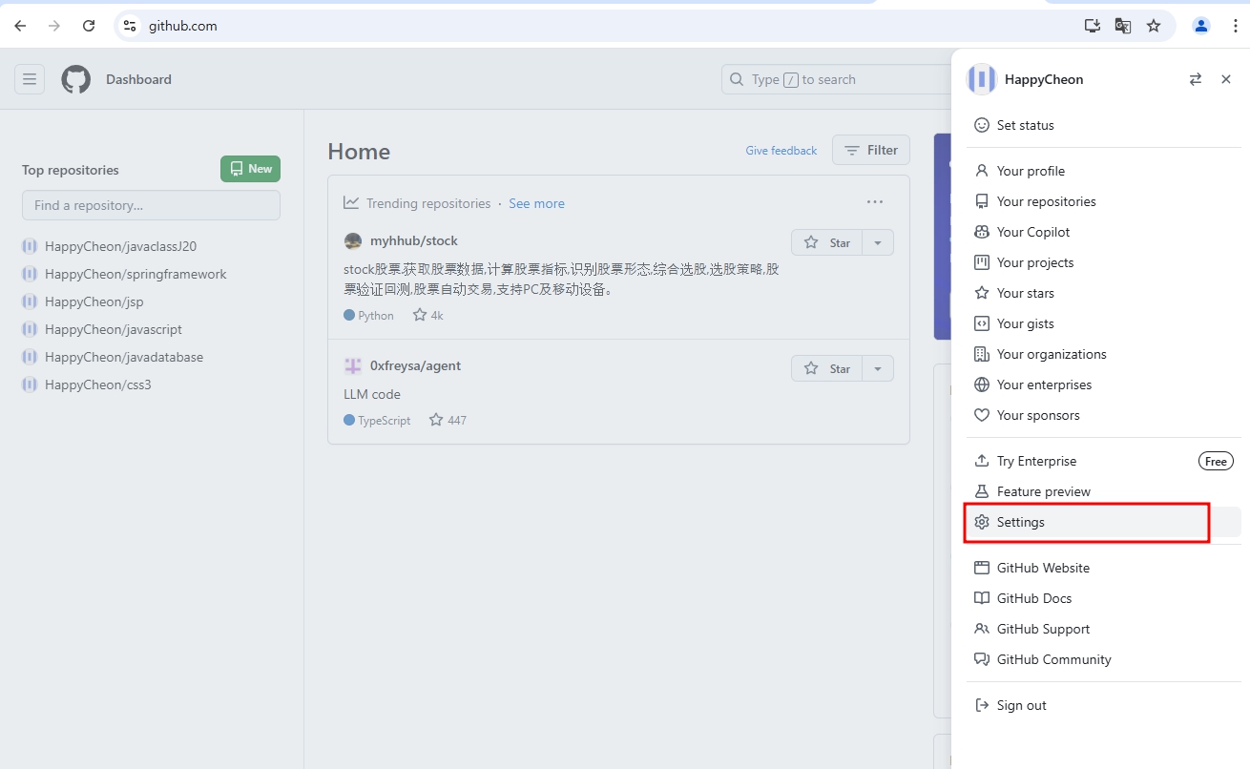Bookmark page with the star icon
Screen dimensions: 1250x769
[1154, 26]
